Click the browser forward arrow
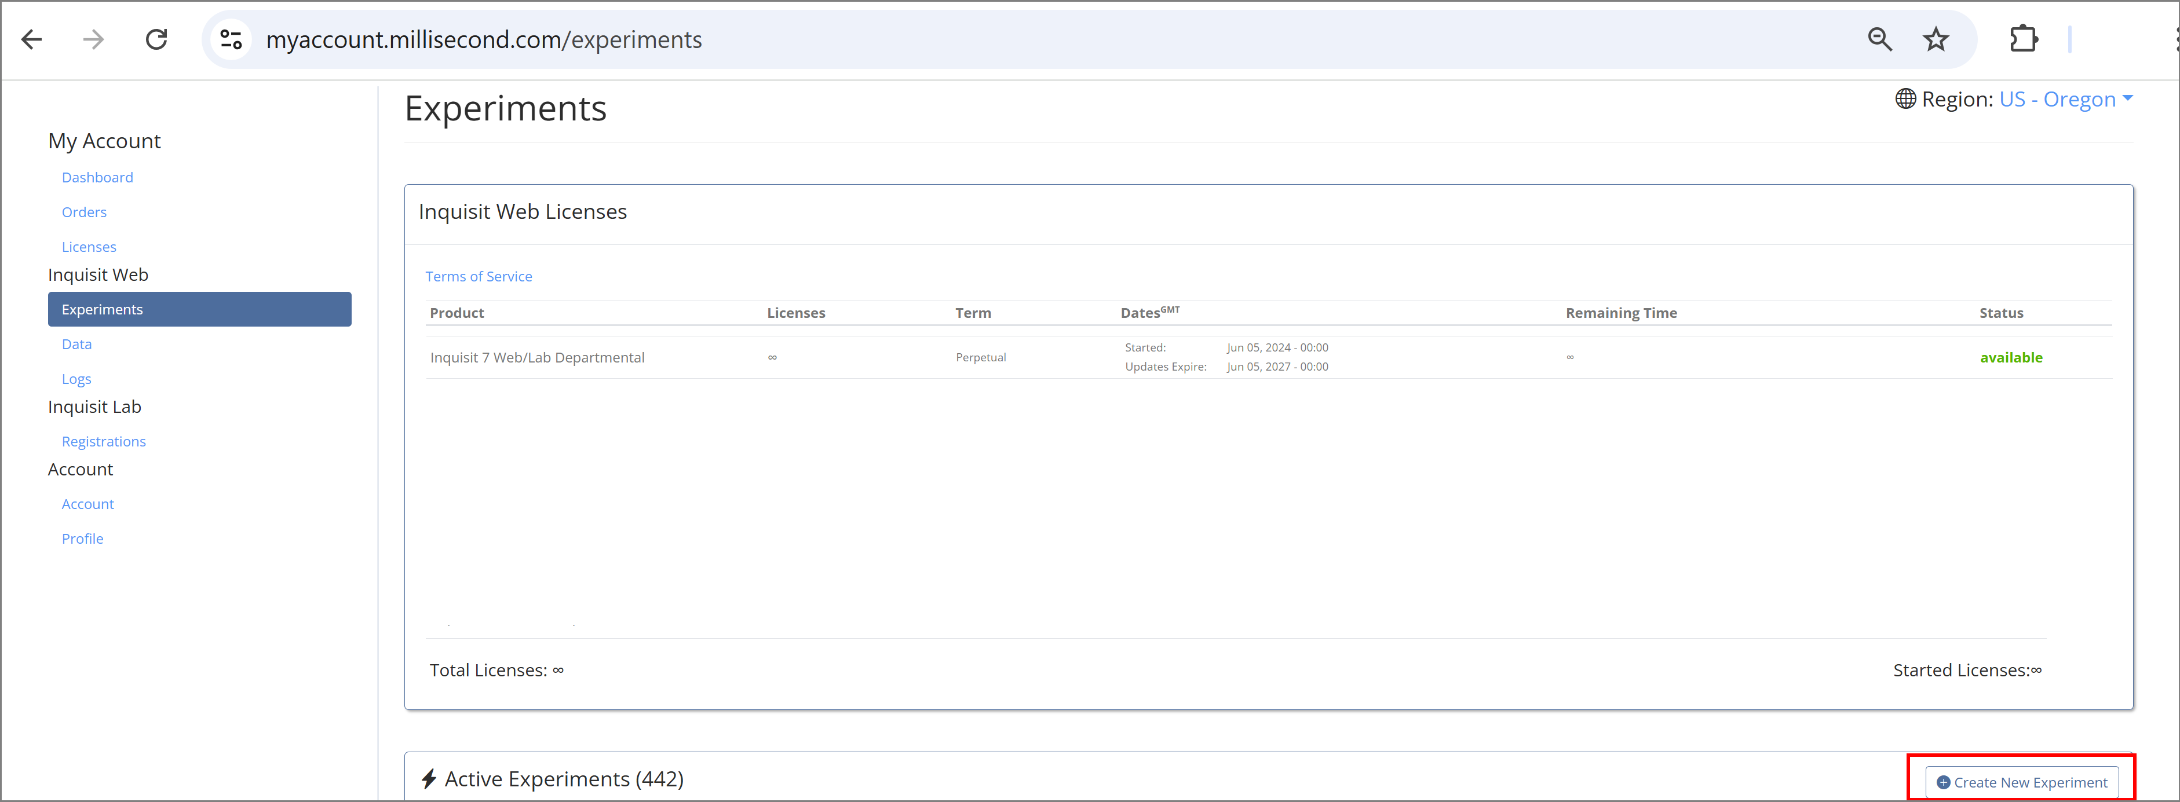Image resolution: width=2180 pixels, height=802 pixels. 93,40
